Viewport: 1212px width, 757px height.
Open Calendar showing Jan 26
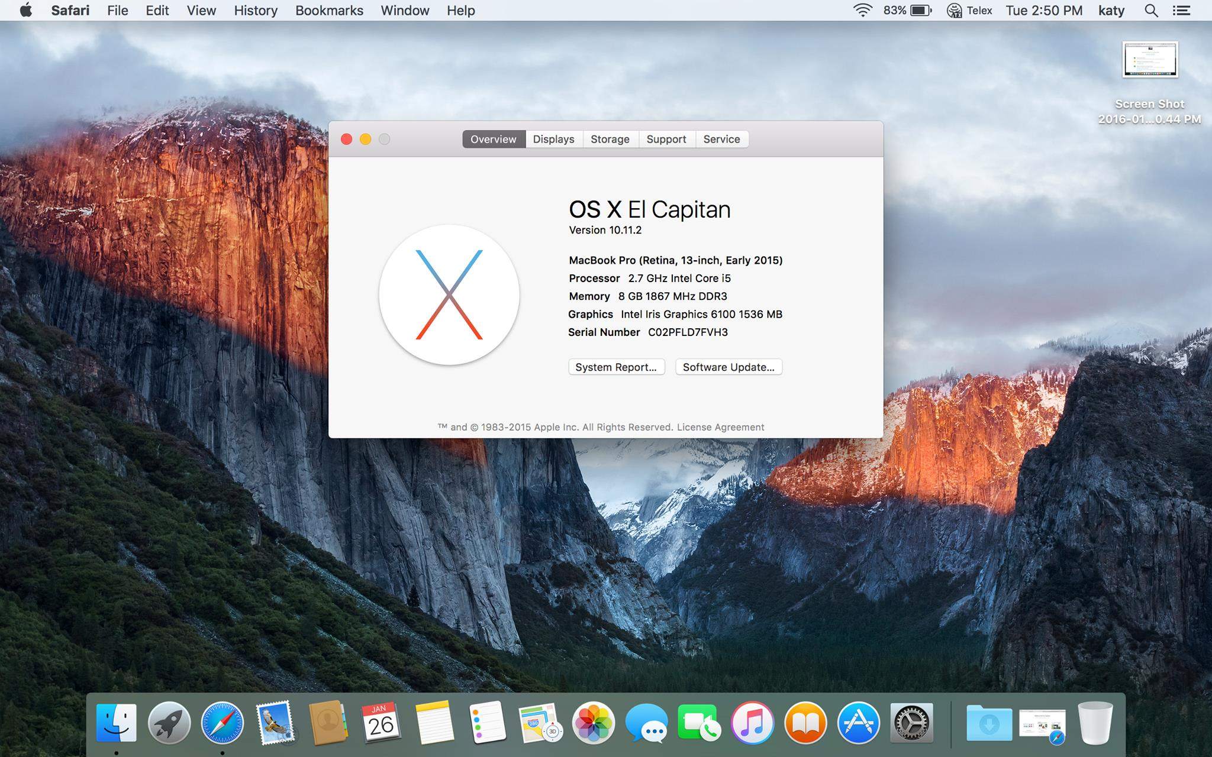[x=381, y=723]
